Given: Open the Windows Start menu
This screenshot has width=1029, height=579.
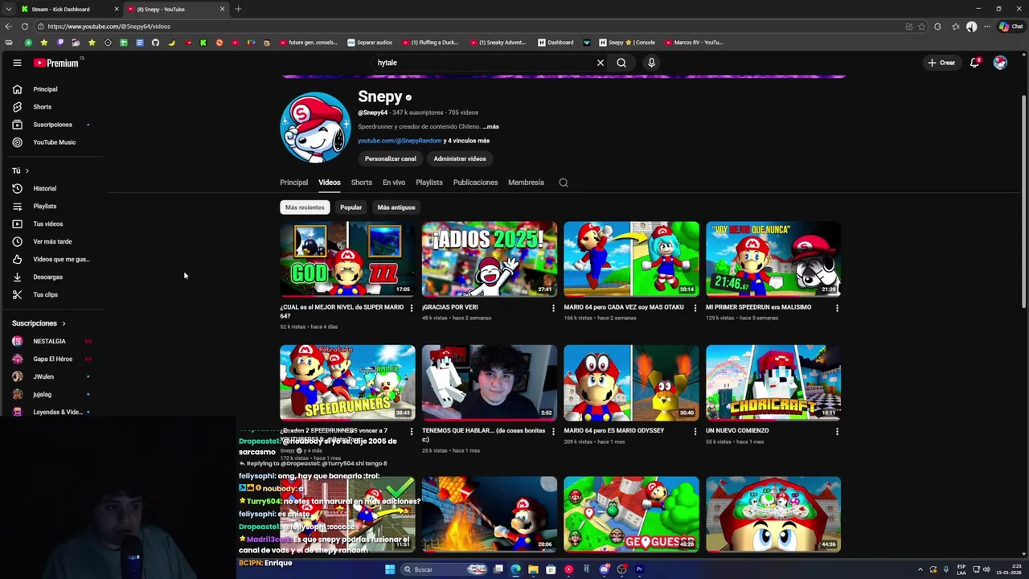Looking at the screenshot, I should 390,569.
